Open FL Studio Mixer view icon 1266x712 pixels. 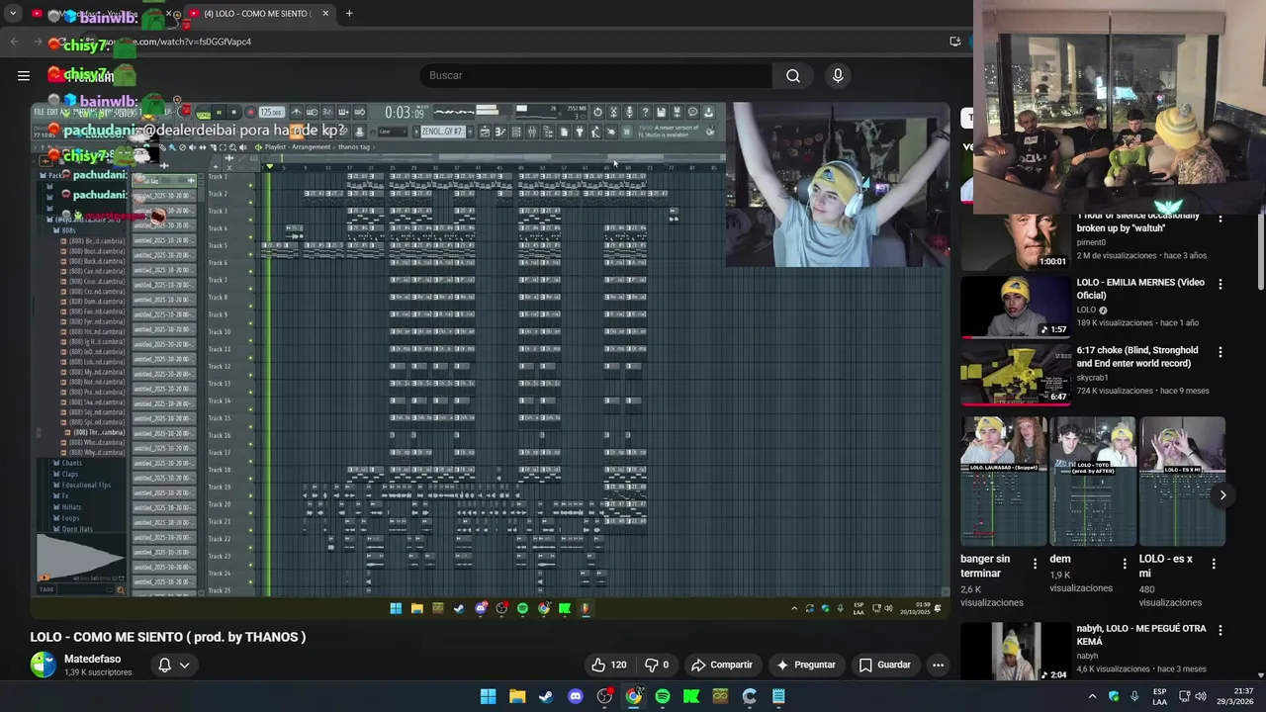tap(532, 132)
